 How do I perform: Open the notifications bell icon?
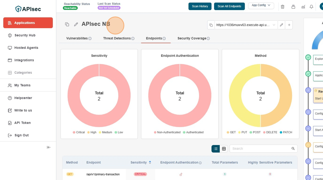click(311, 7)
